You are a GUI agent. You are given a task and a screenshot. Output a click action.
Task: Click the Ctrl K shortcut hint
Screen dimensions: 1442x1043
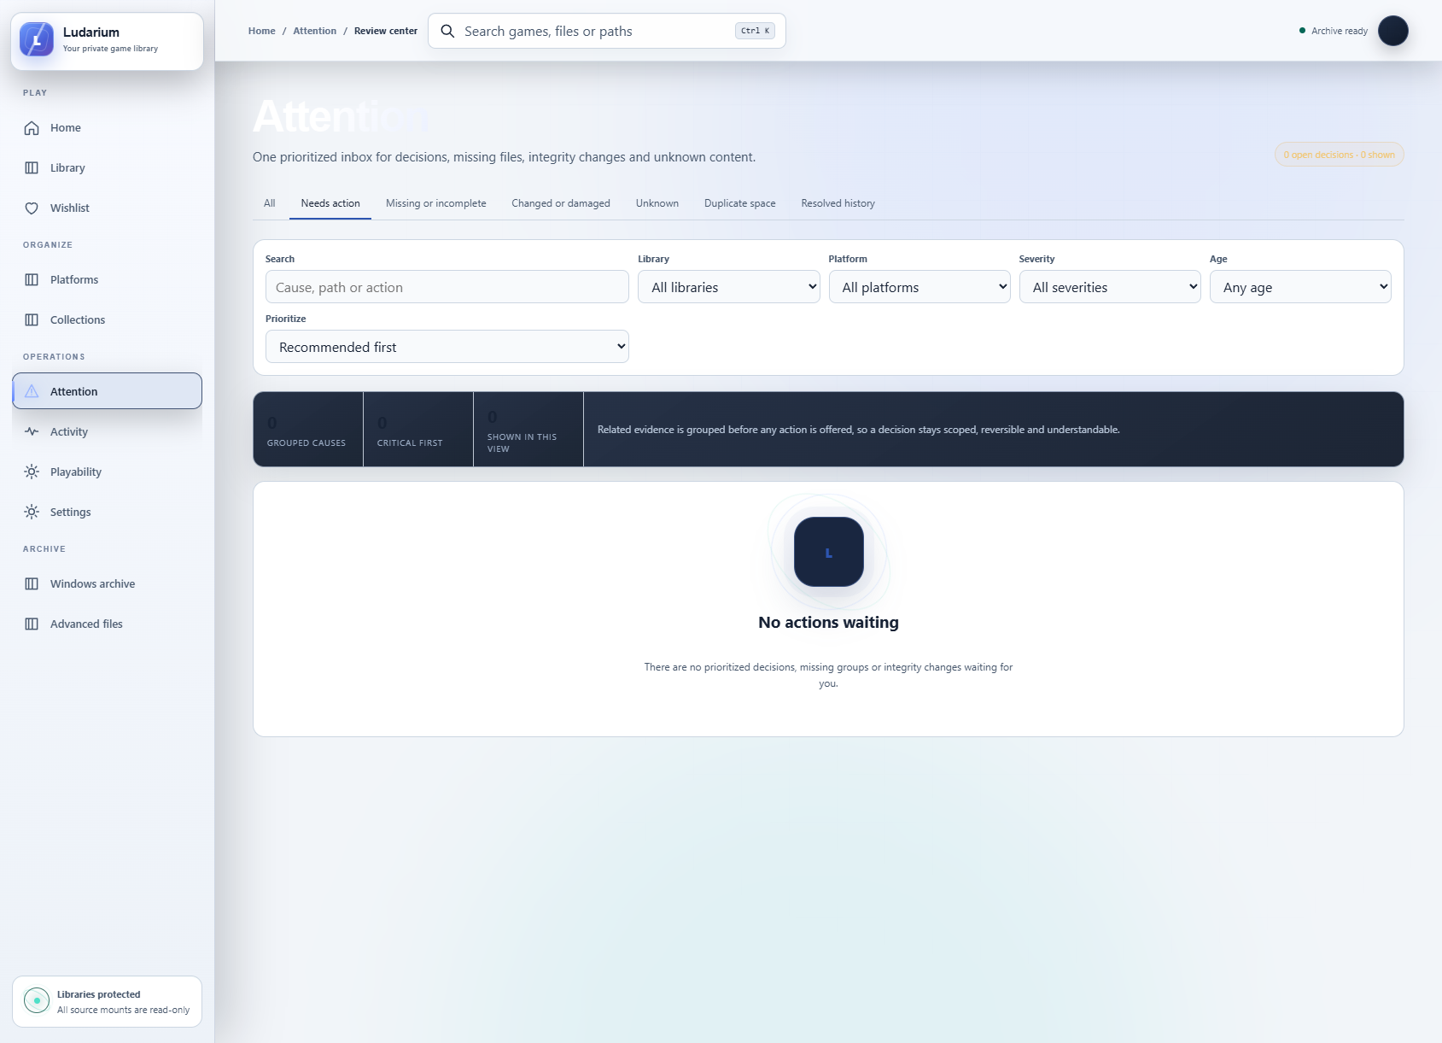click(755, 31)
